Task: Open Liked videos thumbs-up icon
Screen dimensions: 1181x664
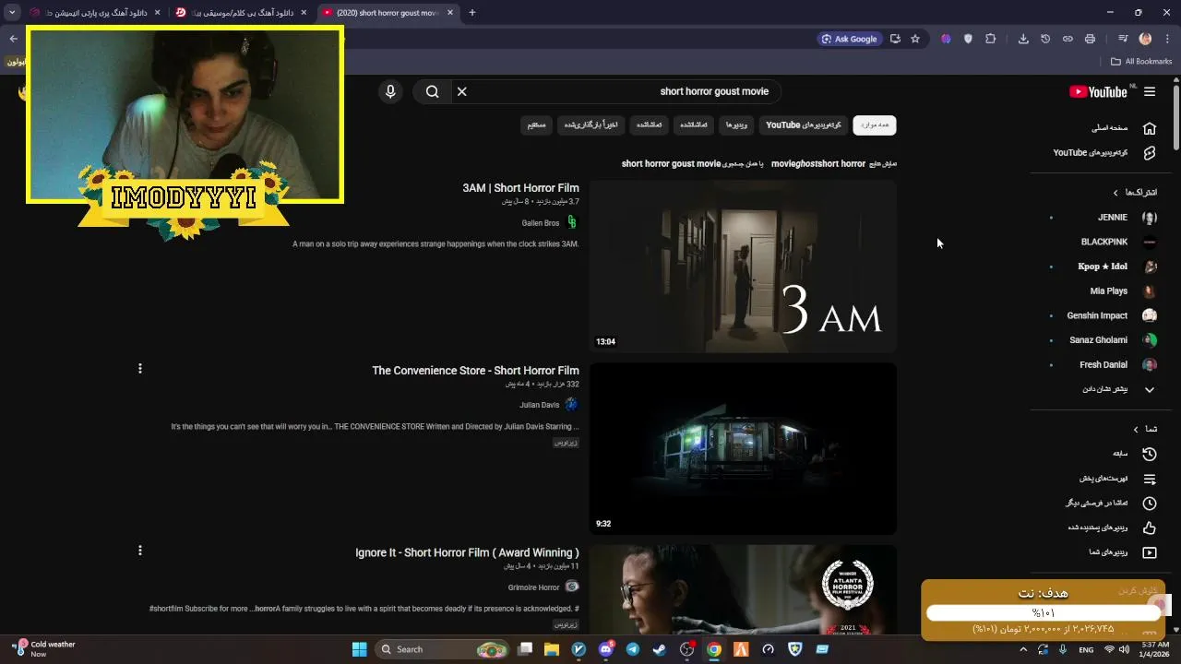Action: click(x=1149, y=528)
